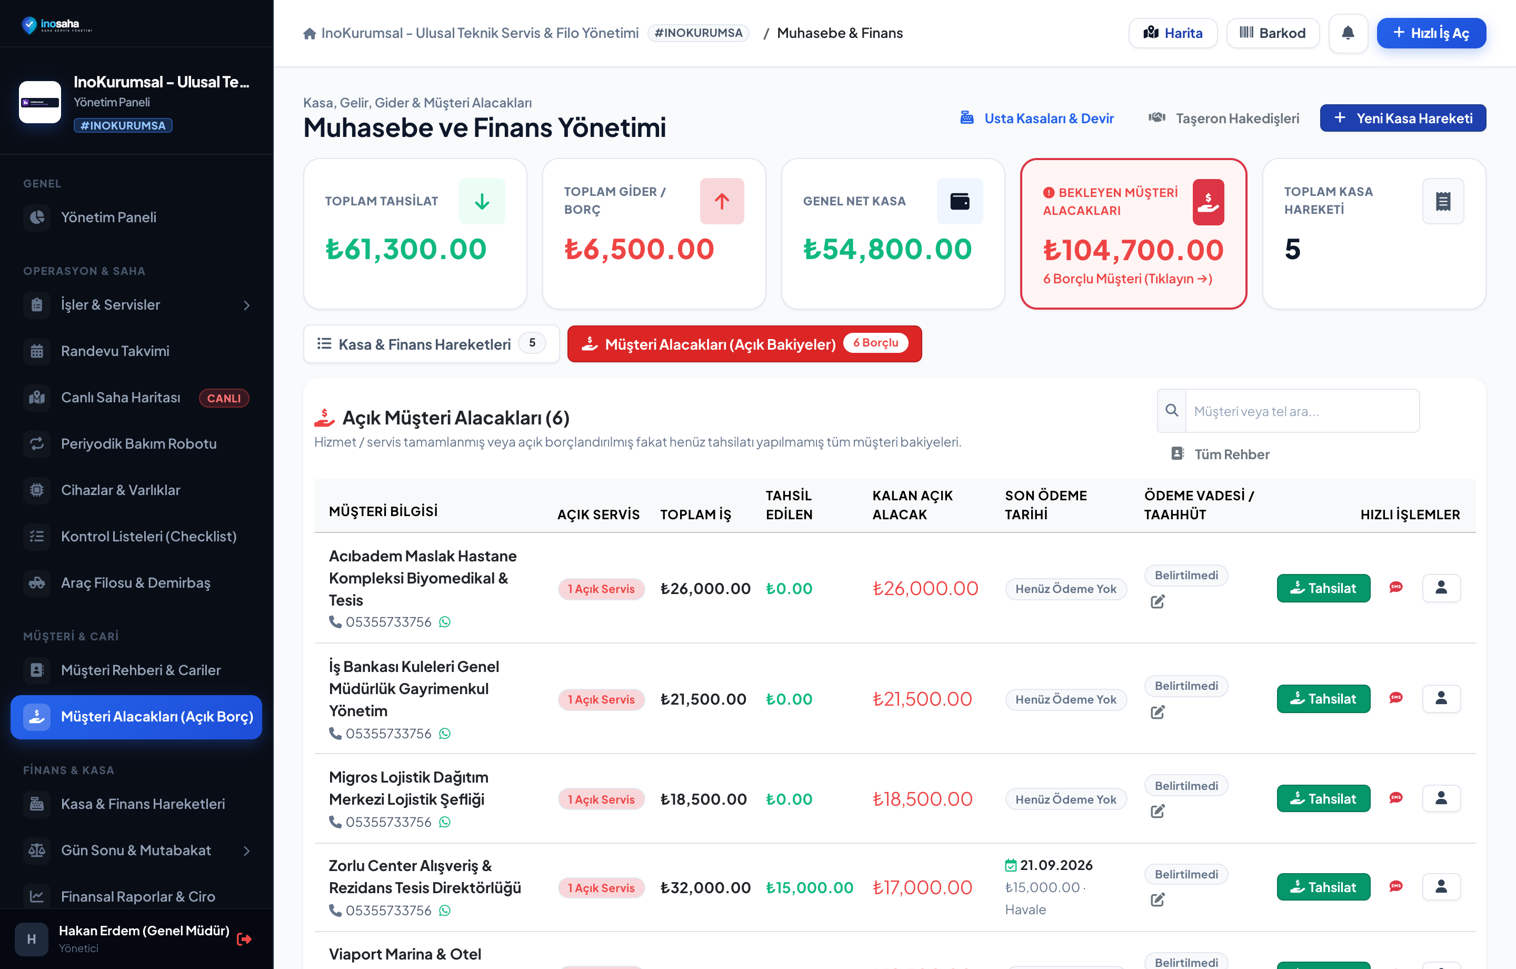Open customer profile for Migros Lojistik
Viewport: 1516px width, 969px height.
(1441, 798)
